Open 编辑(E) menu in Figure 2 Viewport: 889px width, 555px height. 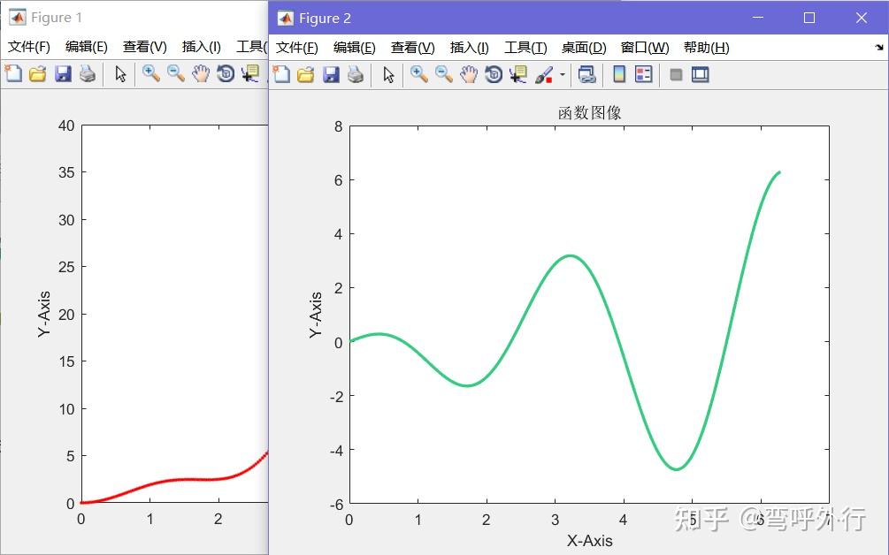point(355,48)
